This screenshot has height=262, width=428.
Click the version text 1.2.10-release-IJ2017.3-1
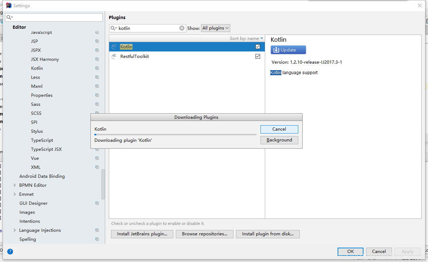[316, 62]
